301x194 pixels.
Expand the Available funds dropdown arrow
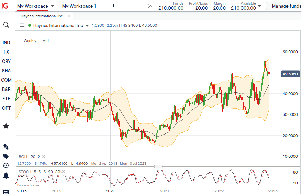point(259,6)
